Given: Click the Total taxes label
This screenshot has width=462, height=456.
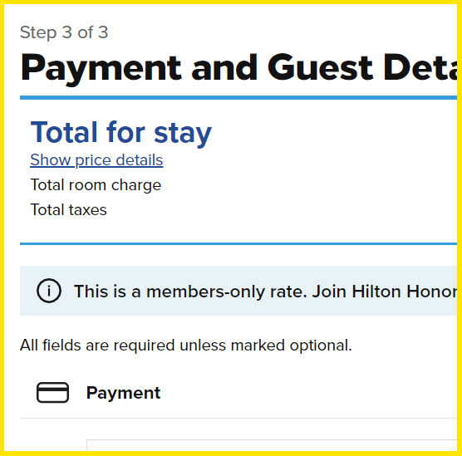Looking at the screenshot, I should (x=69, y=210).
